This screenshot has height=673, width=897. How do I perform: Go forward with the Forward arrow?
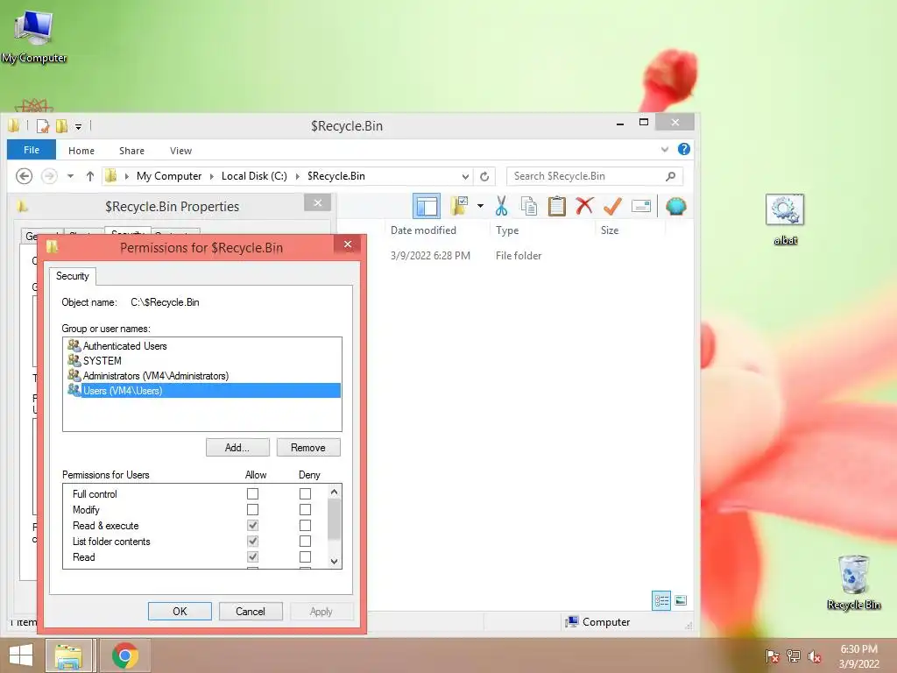tap(49, 175)
